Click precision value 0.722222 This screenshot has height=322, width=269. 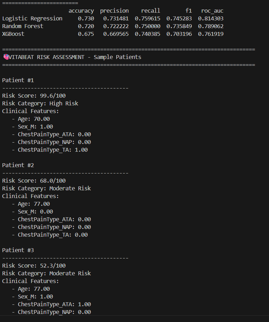[x=116, y=26]
